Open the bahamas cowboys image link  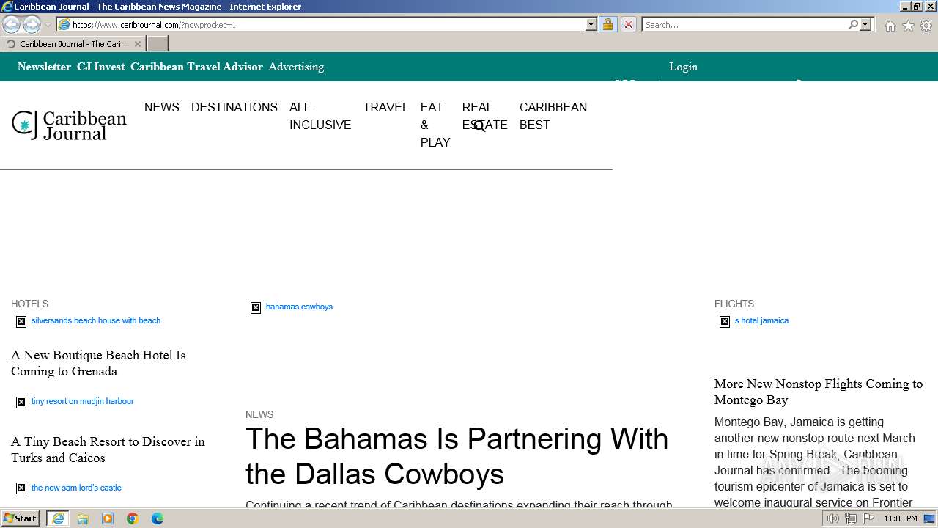292,307
